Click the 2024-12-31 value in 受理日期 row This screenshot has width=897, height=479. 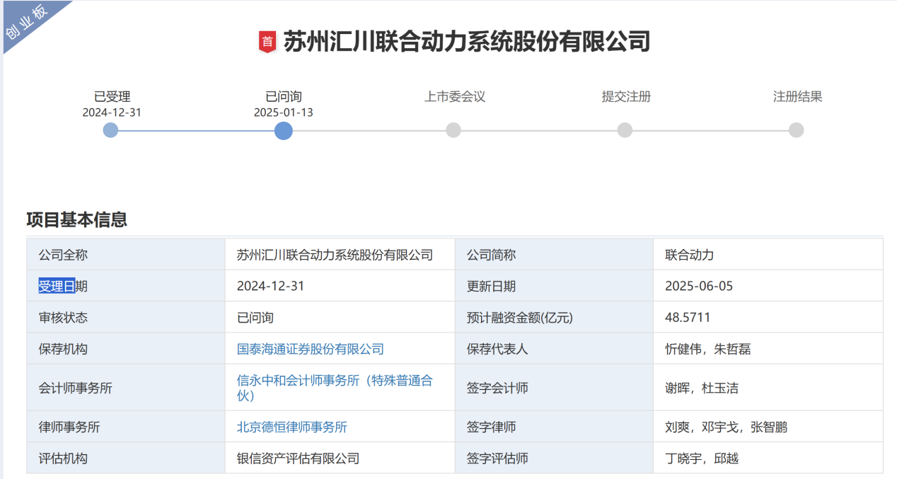click(340, 286)
